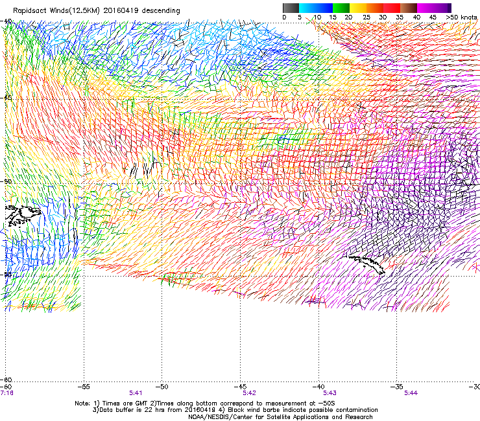Click the '5:44' time label
Screen dimensions: 480x421
pyautogui.click(x=411, y=393)
